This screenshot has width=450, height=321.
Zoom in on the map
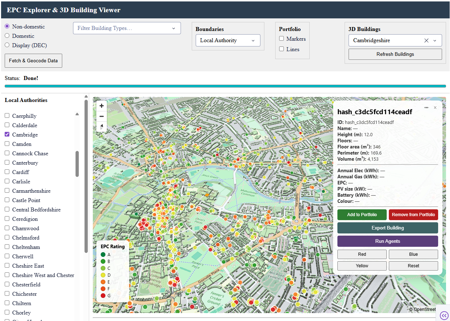click(101, 106)
